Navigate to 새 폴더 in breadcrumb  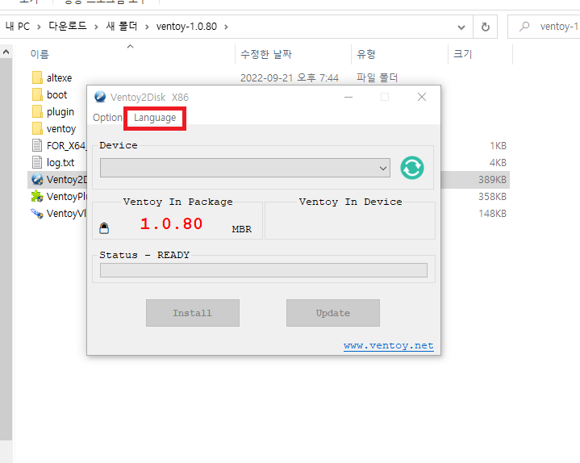point(122,27)
